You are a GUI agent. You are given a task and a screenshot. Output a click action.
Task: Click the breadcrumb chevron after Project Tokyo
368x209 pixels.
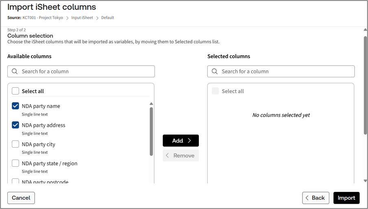point(67,18)
